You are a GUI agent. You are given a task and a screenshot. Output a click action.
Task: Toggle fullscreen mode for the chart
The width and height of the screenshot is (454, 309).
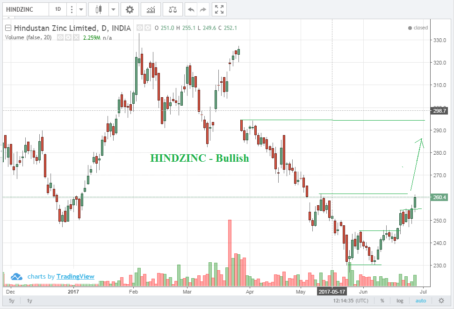coord(219,9)
